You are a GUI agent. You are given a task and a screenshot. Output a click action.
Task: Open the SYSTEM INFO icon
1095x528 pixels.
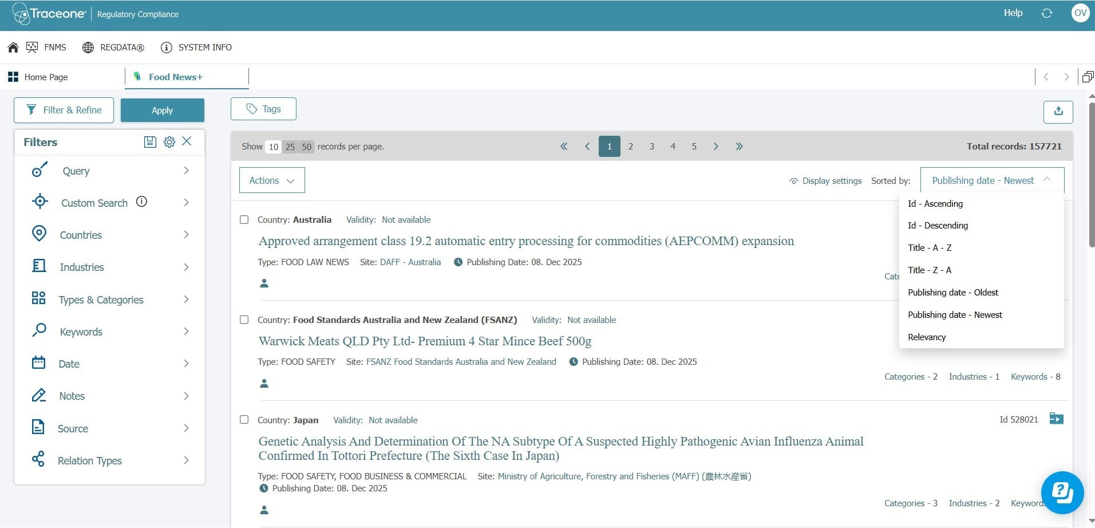click(x=166, y=48)
